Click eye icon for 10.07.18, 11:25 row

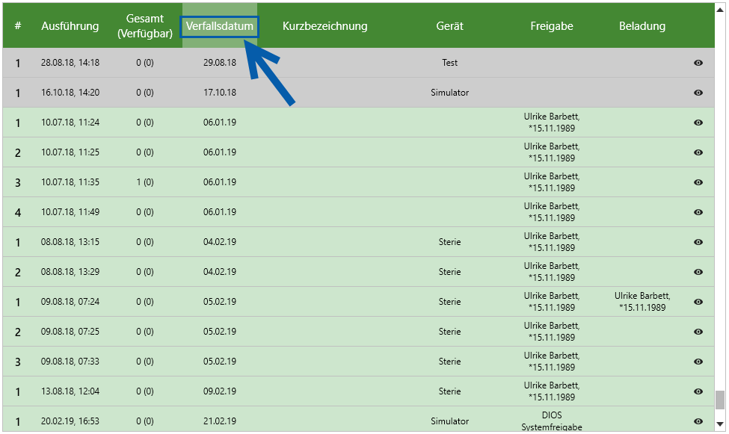click(x=698, y=152)
